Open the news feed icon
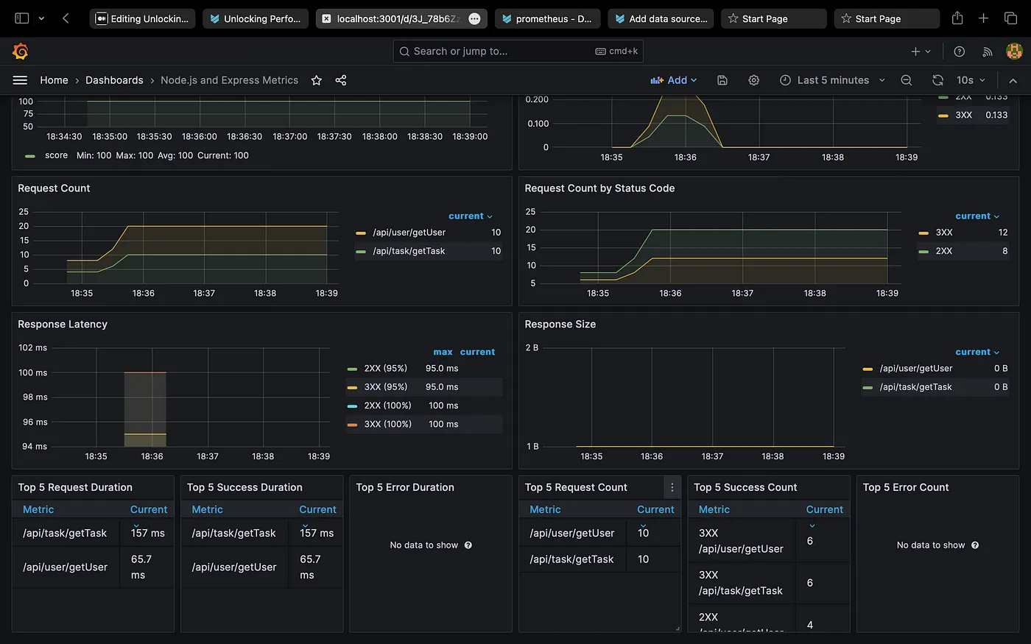1031x644 pixels. (x=987, y=52)
